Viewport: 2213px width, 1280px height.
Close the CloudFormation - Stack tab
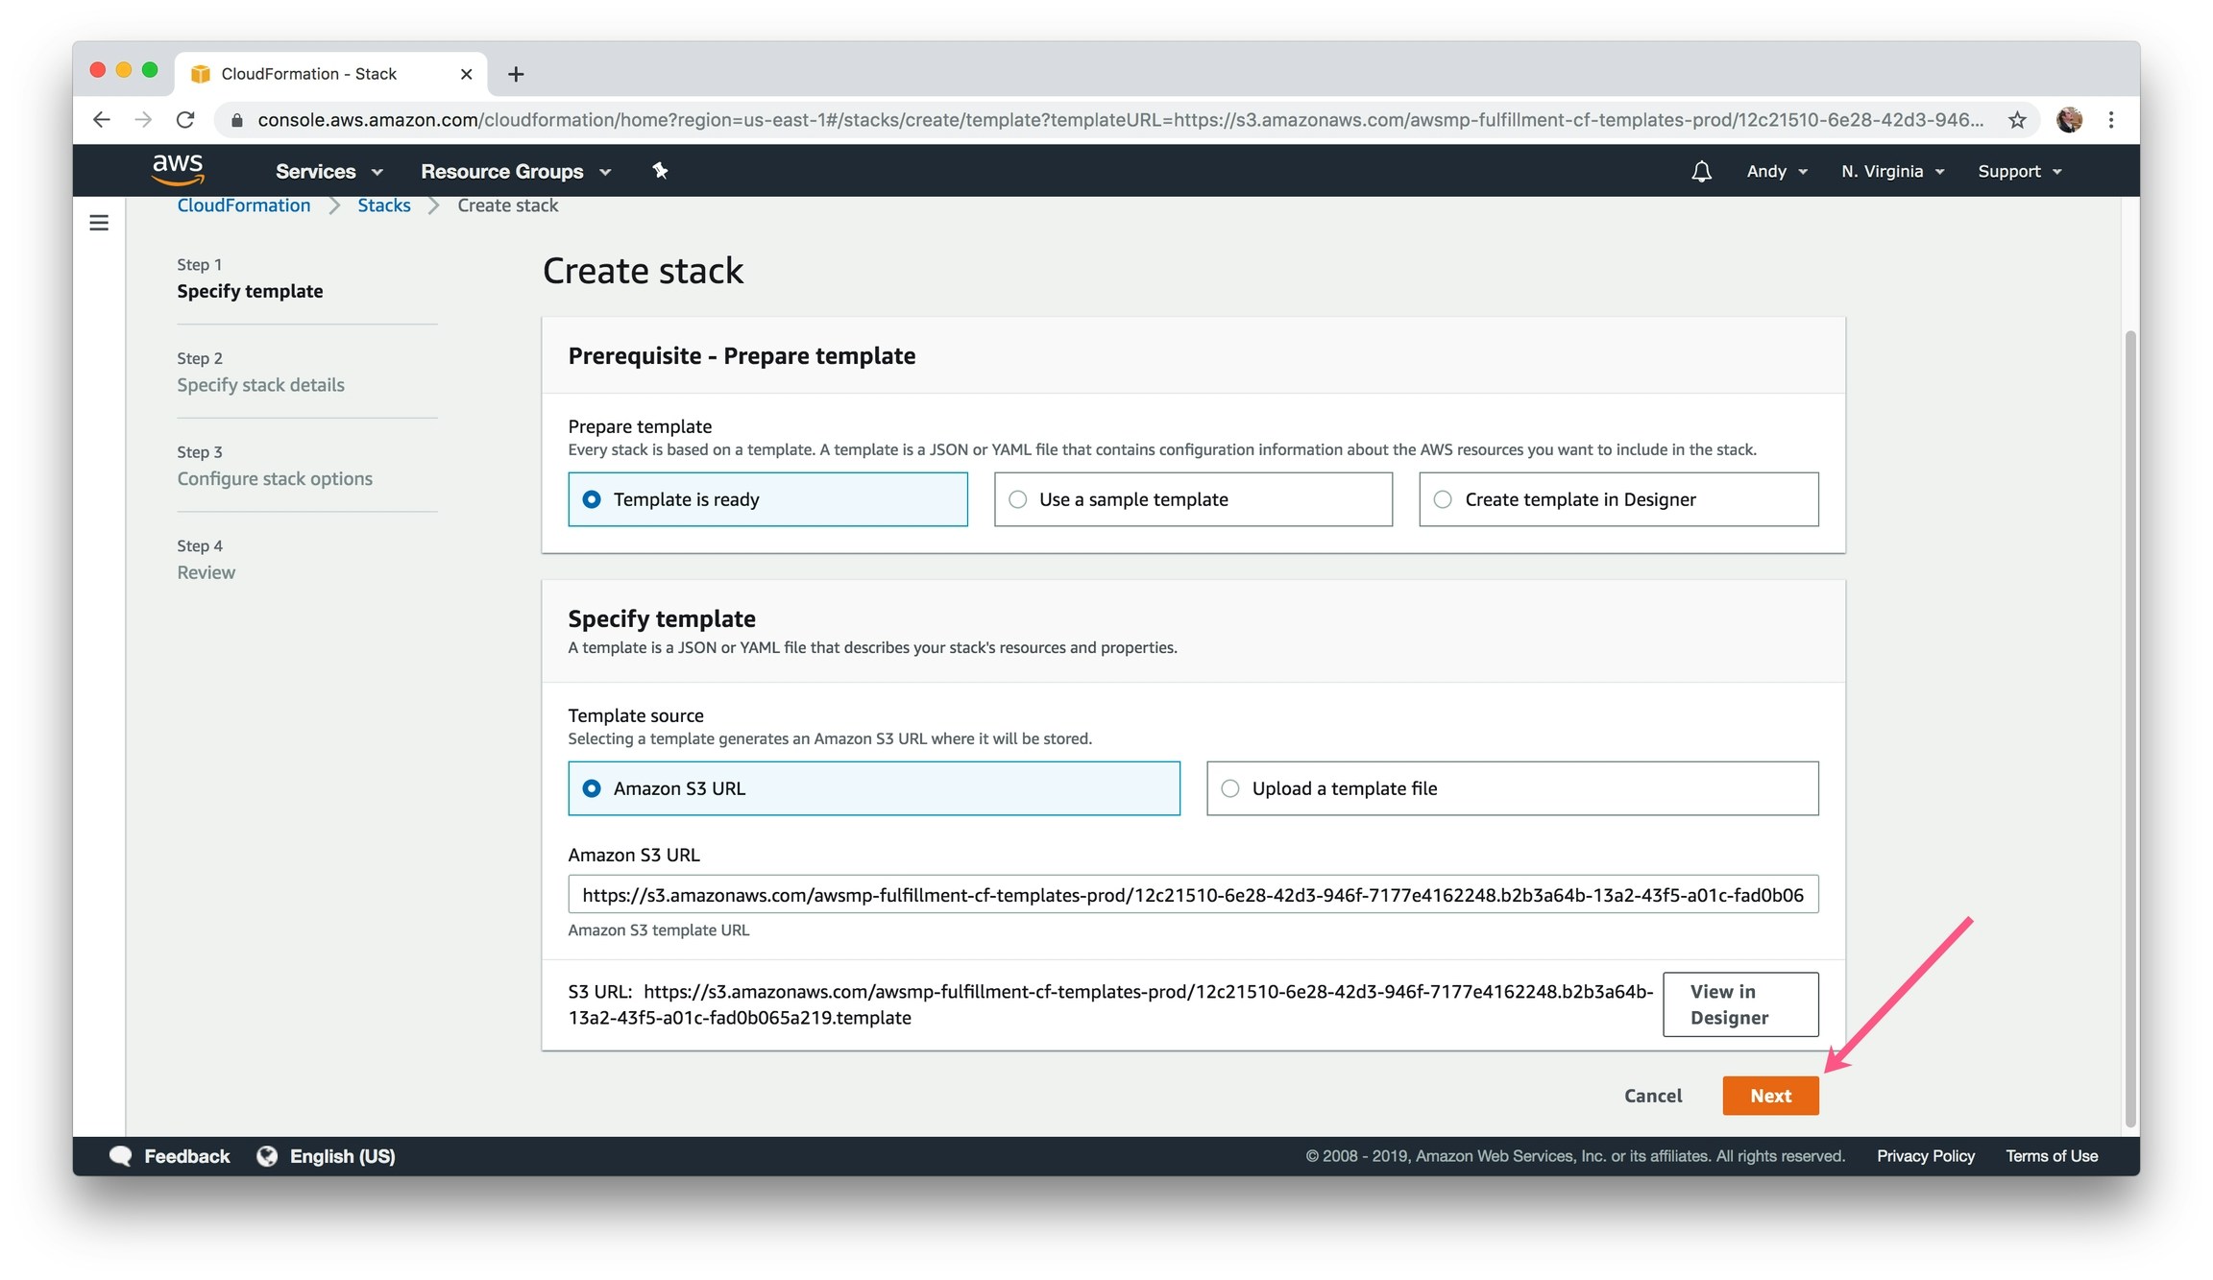point(467,74)
